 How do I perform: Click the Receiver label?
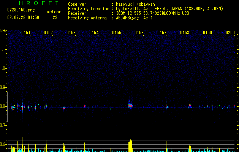[77, 13]
